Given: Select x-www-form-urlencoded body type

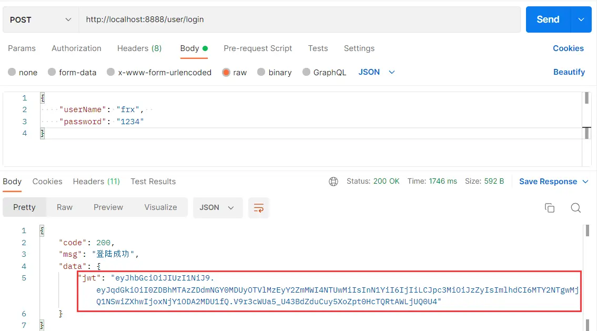Looking at the screenshot, I should 159,73.
